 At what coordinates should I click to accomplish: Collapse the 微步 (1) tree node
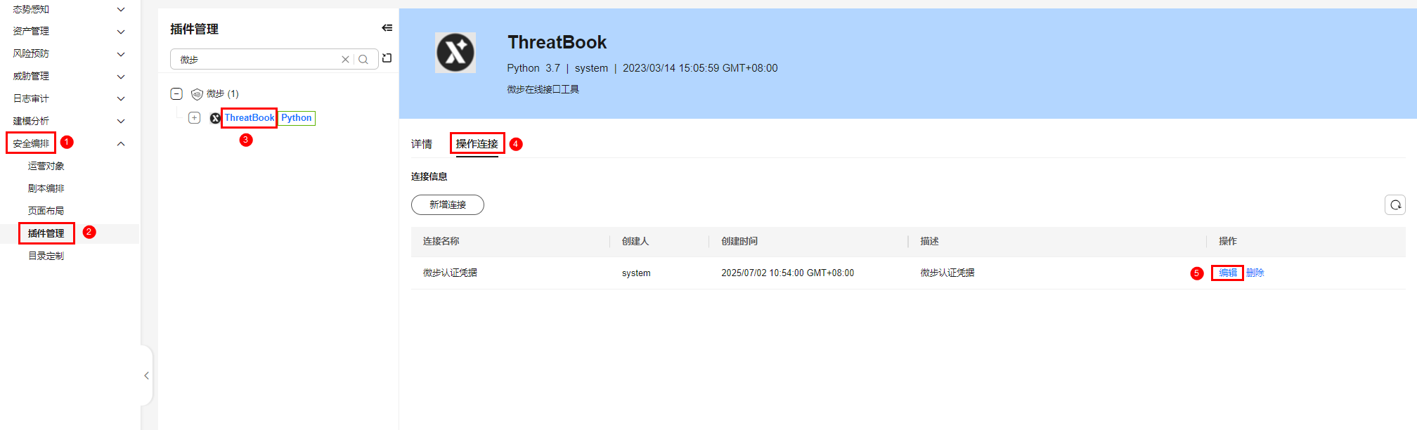coord(177,93)
